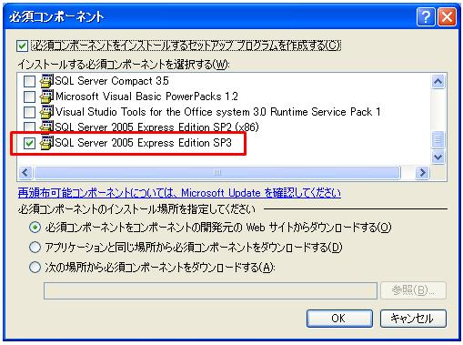The height and width of the screenshot is (345, 463).
Task: Check the SQL Server Compact 3.5 checkbox
Action: 29,81
